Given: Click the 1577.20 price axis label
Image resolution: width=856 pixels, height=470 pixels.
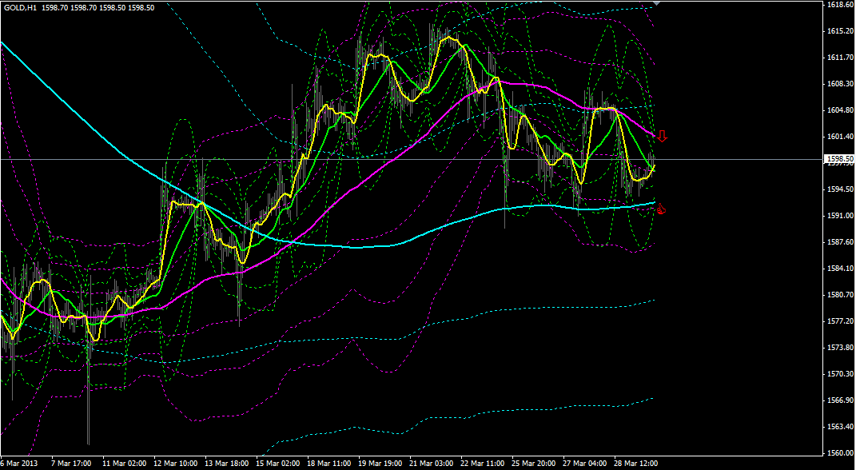Looking at the screenshot, I should click(840, 321).
